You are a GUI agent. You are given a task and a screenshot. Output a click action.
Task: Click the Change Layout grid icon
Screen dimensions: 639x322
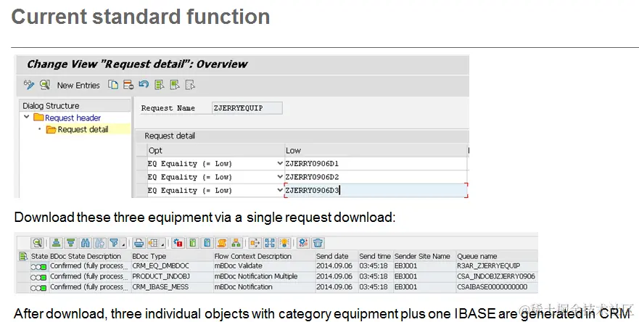pyautogui.click(x=153, y=243)
